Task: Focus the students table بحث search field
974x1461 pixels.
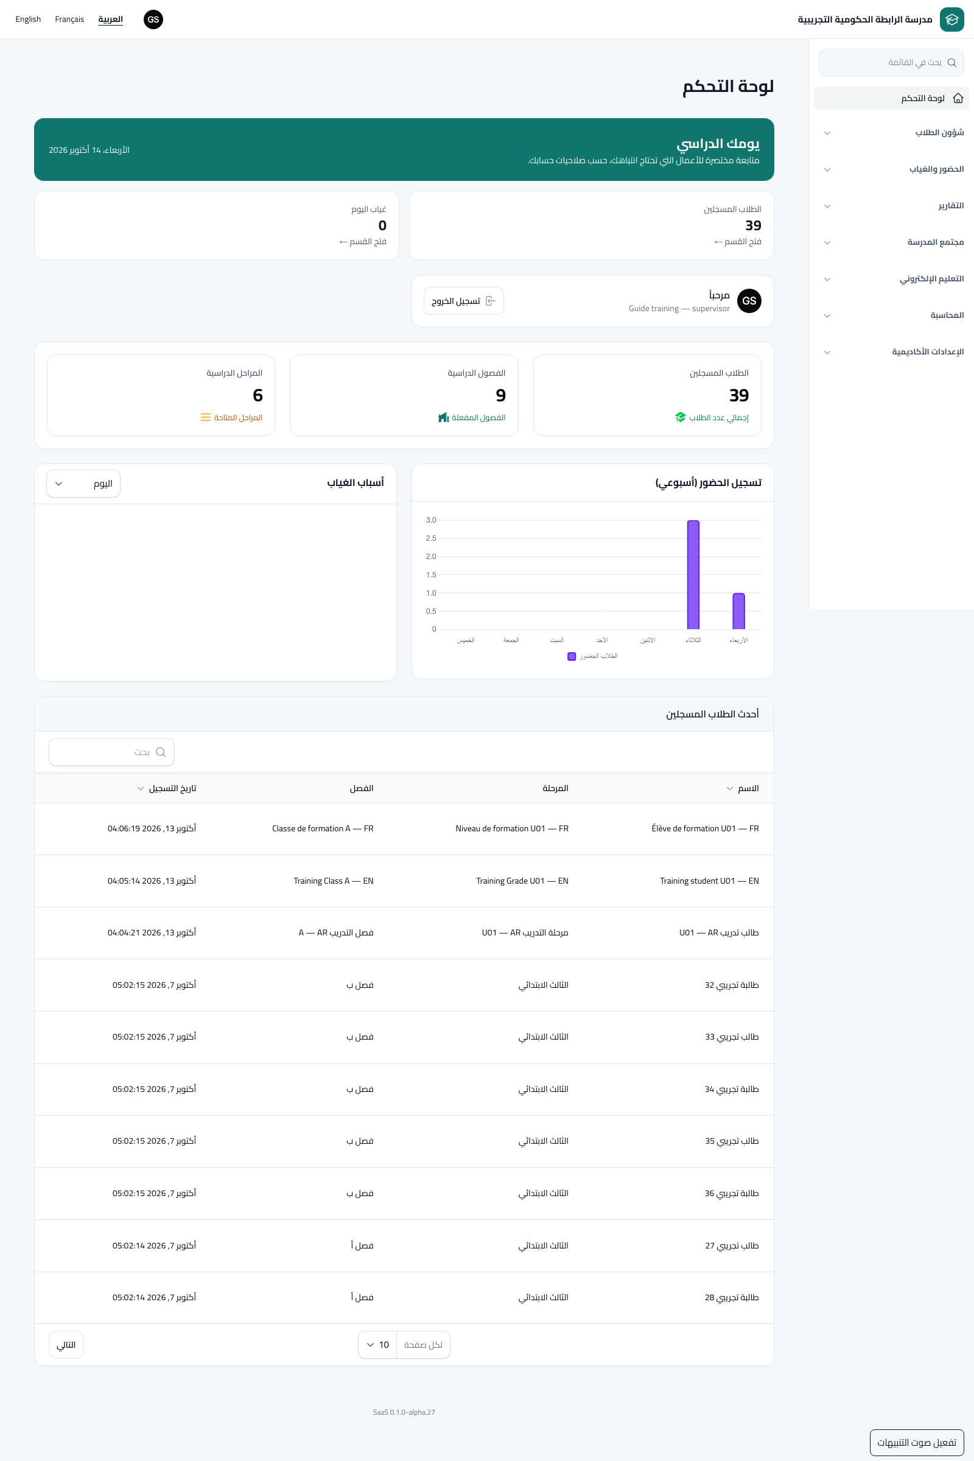Action: pyautogui.click(x=112, y=752)
